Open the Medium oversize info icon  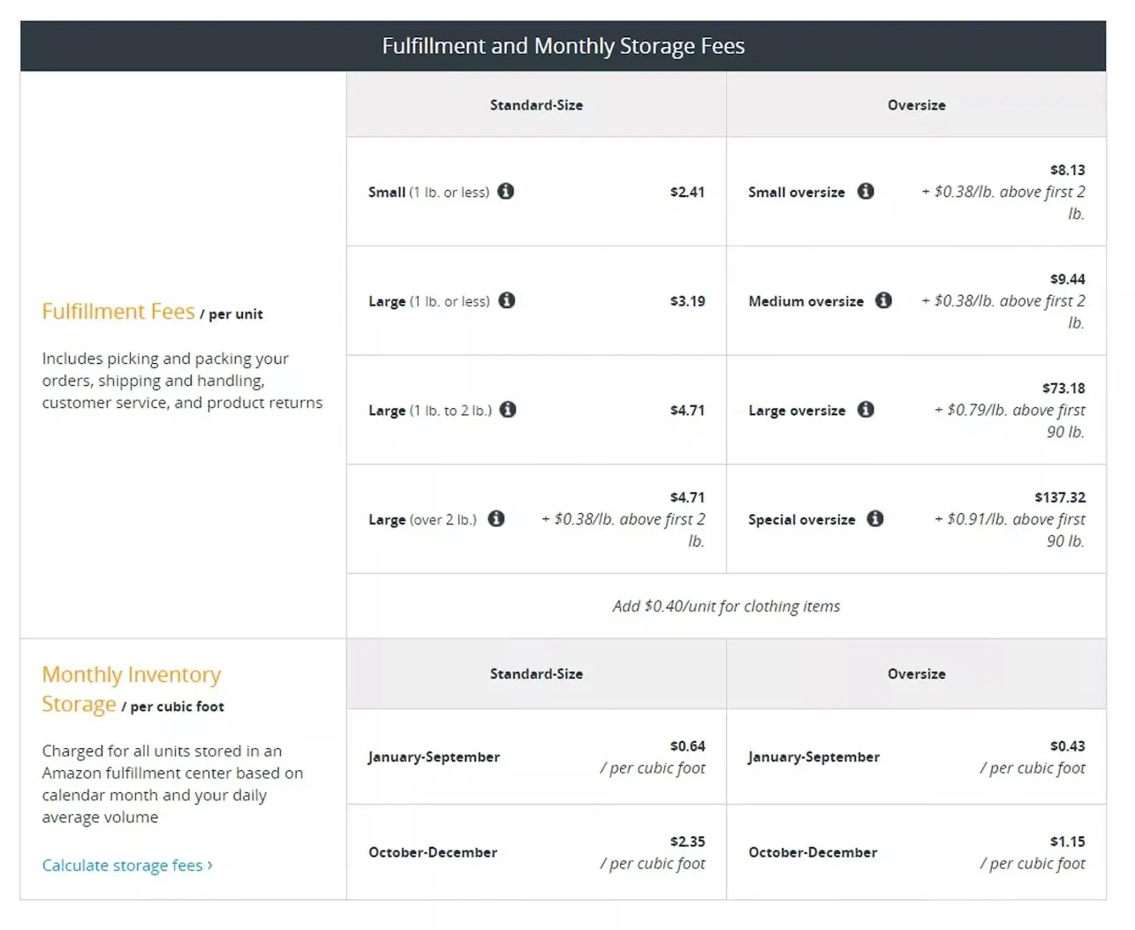(x=883, y=300)
